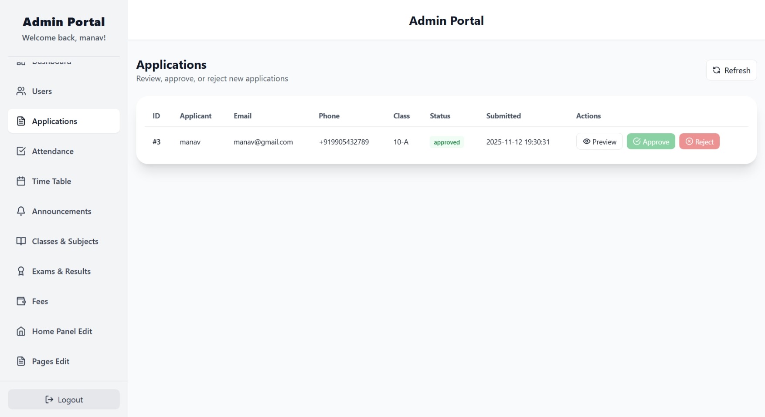
Task: Preview manav's application
Action: (599, 141)
